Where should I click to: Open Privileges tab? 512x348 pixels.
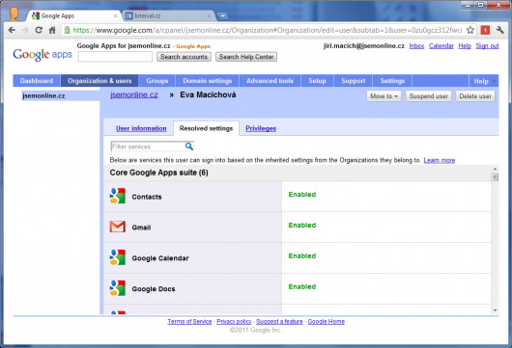[261, 128]
